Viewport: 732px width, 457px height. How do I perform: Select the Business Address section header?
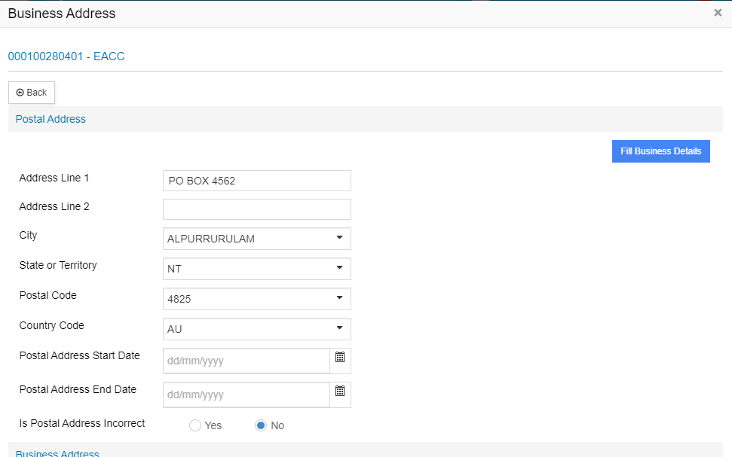[57, 453]
